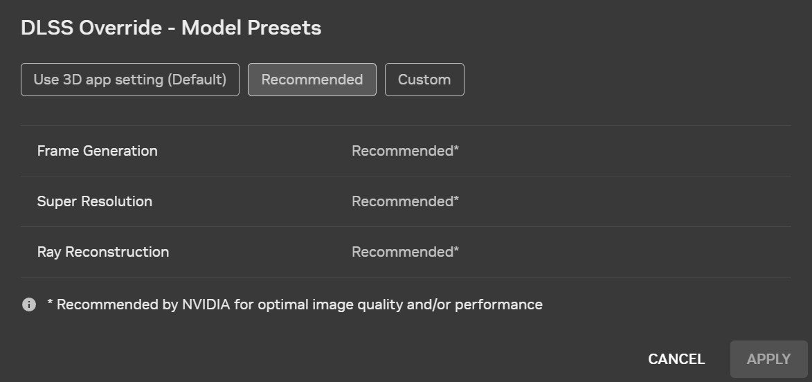Click the info icon beside the footnote
812x382 pixels.
(29, 304)
